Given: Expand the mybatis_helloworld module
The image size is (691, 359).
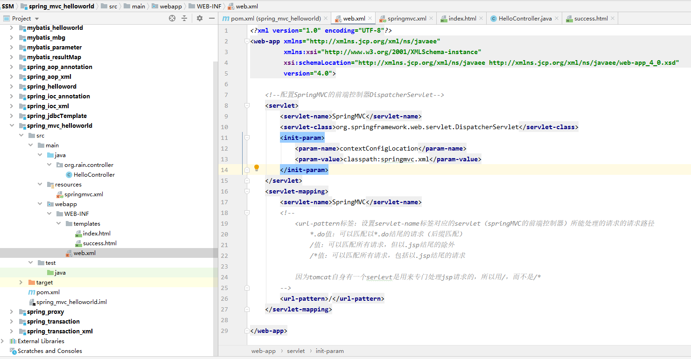Looking at the screenshot, I should click(x=12, y=28).
